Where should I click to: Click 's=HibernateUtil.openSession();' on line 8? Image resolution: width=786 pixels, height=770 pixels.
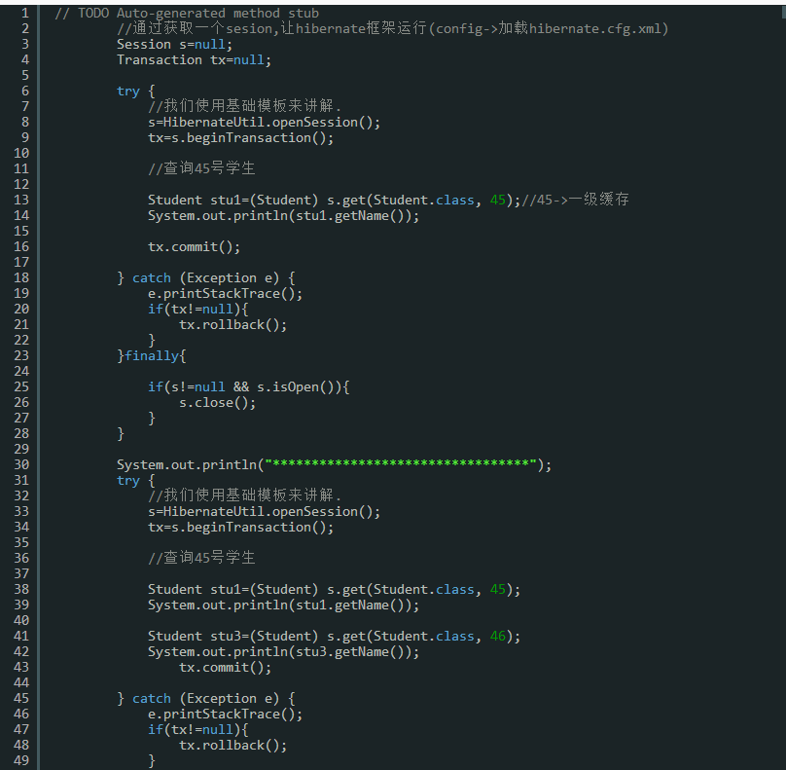coord(265,123)
